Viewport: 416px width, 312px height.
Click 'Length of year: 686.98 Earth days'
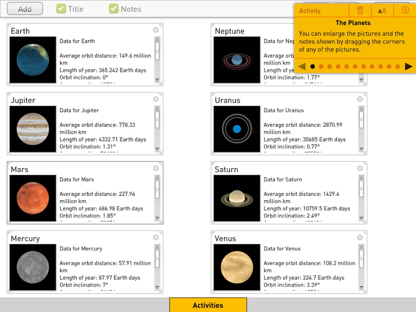[101, 208]
